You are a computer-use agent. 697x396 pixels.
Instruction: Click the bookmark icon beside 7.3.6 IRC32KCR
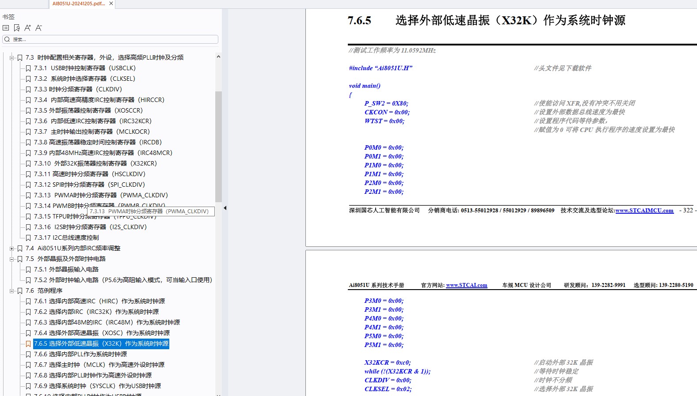28,121
